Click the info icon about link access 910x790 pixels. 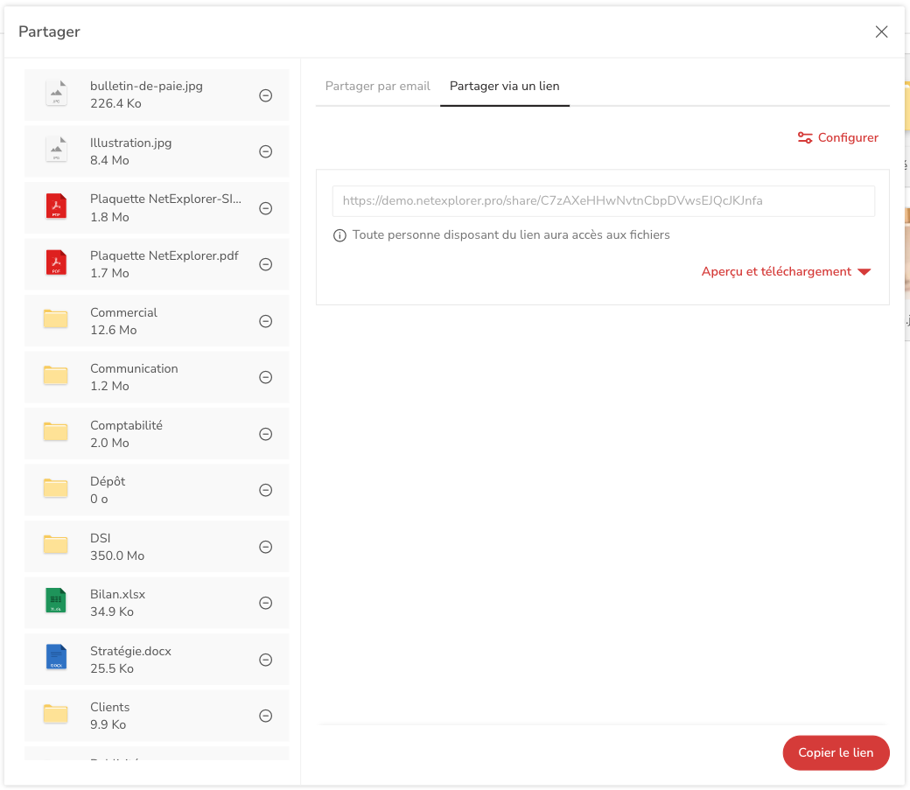pyautogui.click(x=339, y=234)
